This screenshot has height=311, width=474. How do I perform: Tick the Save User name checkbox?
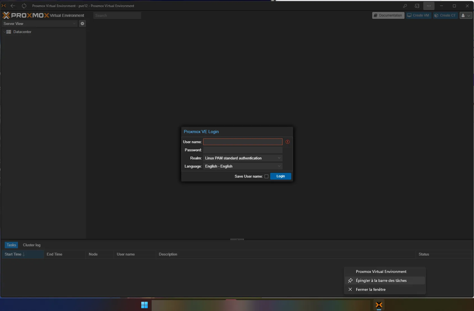(266, 177)
